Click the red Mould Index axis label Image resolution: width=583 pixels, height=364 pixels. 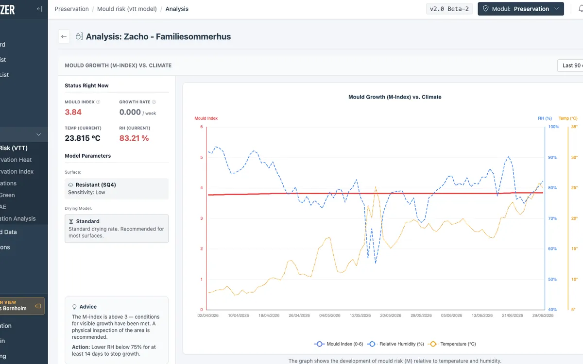pyautogui.click(x=206, y=118)
